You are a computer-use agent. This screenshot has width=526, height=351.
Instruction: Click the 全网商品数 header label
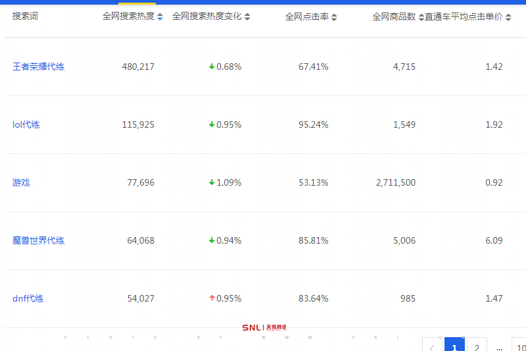pyautogui.click(x=394, y=16)
